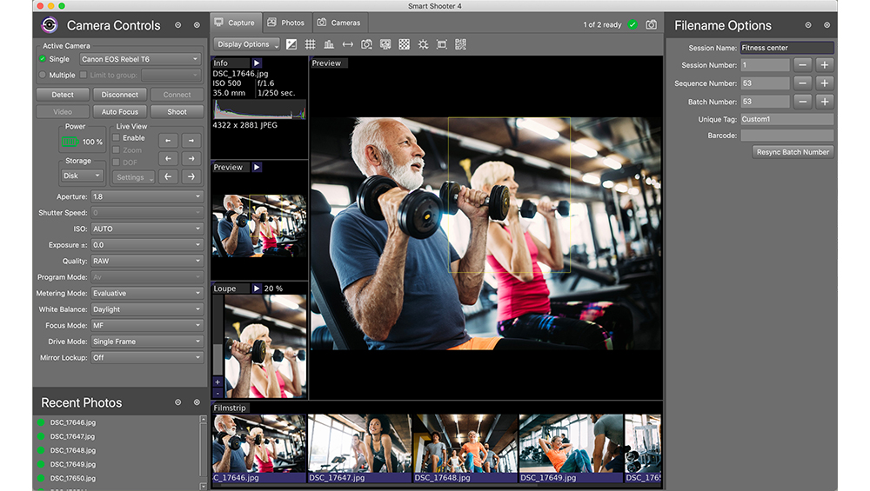870x491 pixels.
Task: Select the Multiple camera radio button
Action: [x=43, y=76]
